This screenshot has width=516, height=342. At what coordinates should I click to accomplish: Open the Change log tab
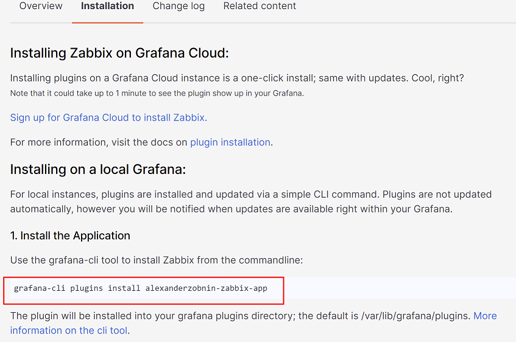[x=178, y=6]
